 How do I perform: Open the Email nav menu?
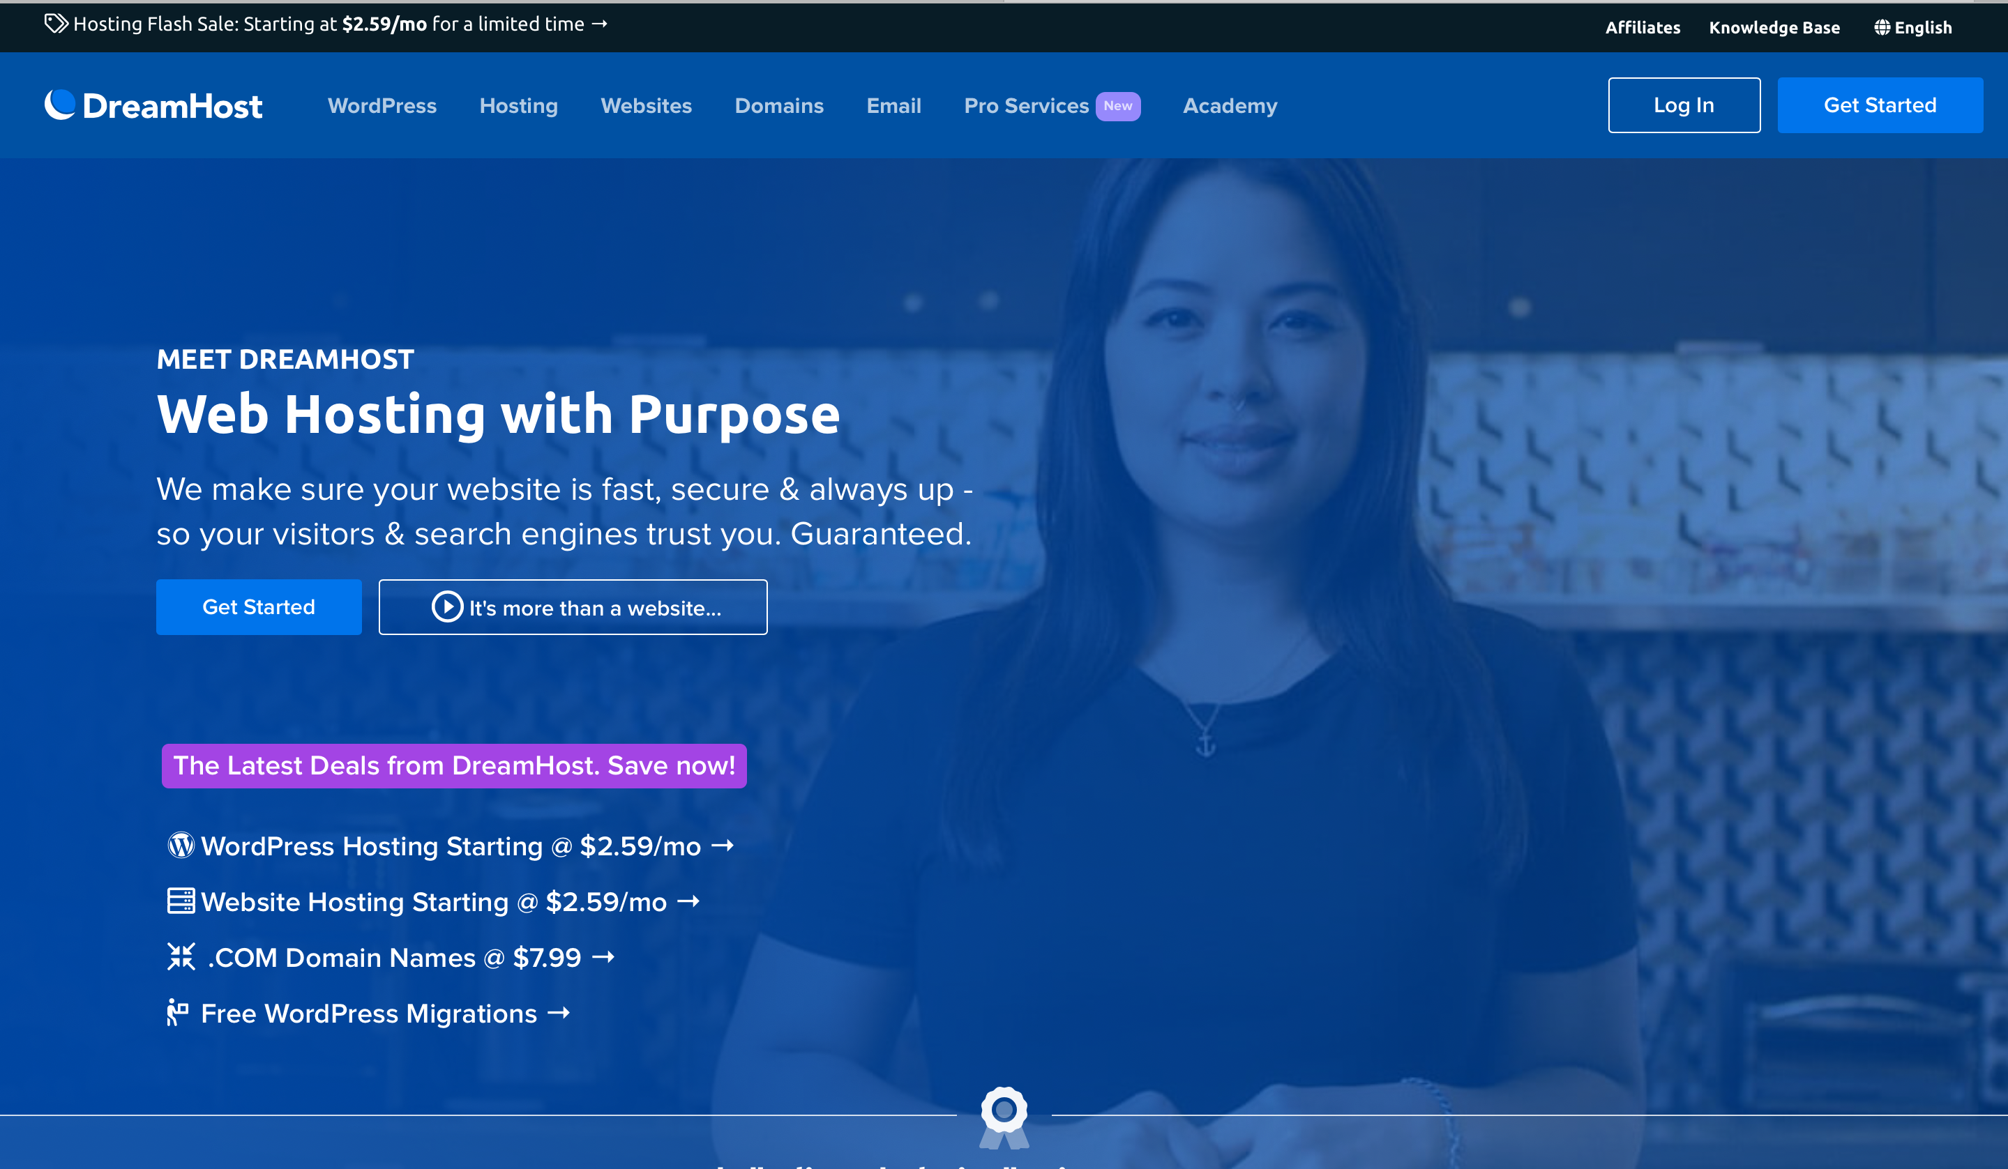click(x=894, y=106)
